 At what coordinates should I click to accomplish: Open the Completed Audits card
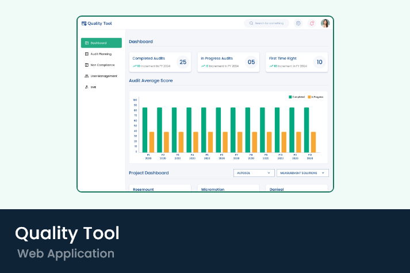click(x=160, y=62)
